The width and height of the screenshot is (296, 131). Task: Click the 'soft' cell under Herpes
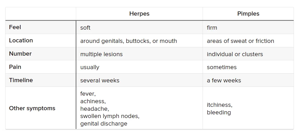pyautogui.click(x=85, y=28)
